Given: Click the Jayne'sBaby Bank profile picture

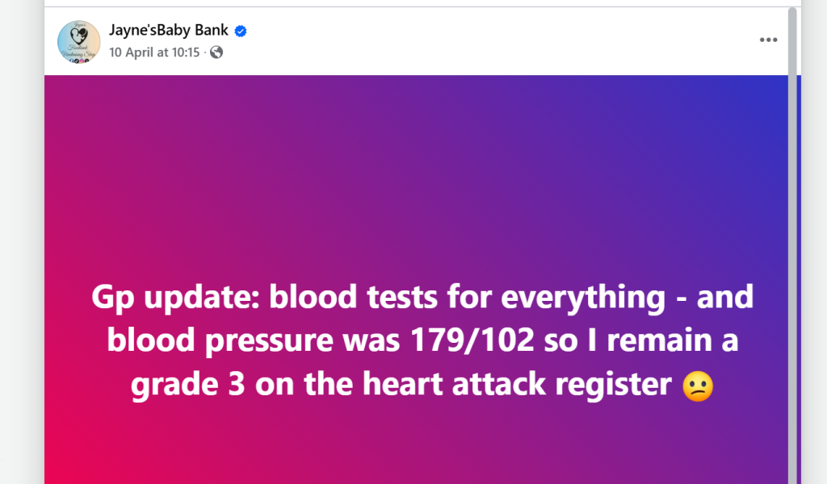Looking at the screenshot, I should coord(78,42).
